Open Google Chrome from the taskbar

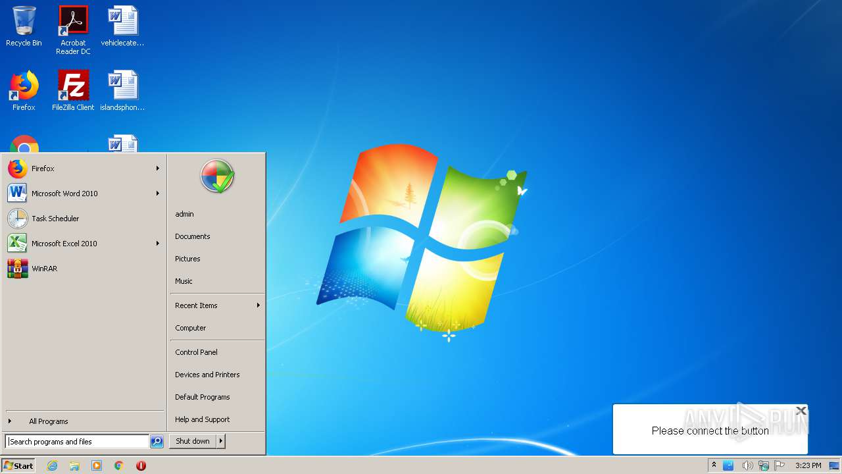tap(119, 465)
